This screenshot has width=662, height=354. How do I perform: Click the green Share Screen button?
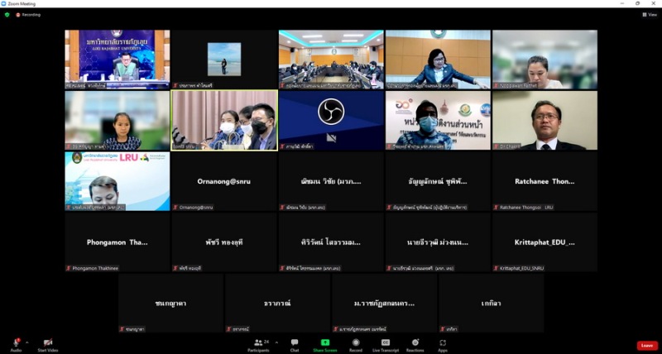pos(324,342)
